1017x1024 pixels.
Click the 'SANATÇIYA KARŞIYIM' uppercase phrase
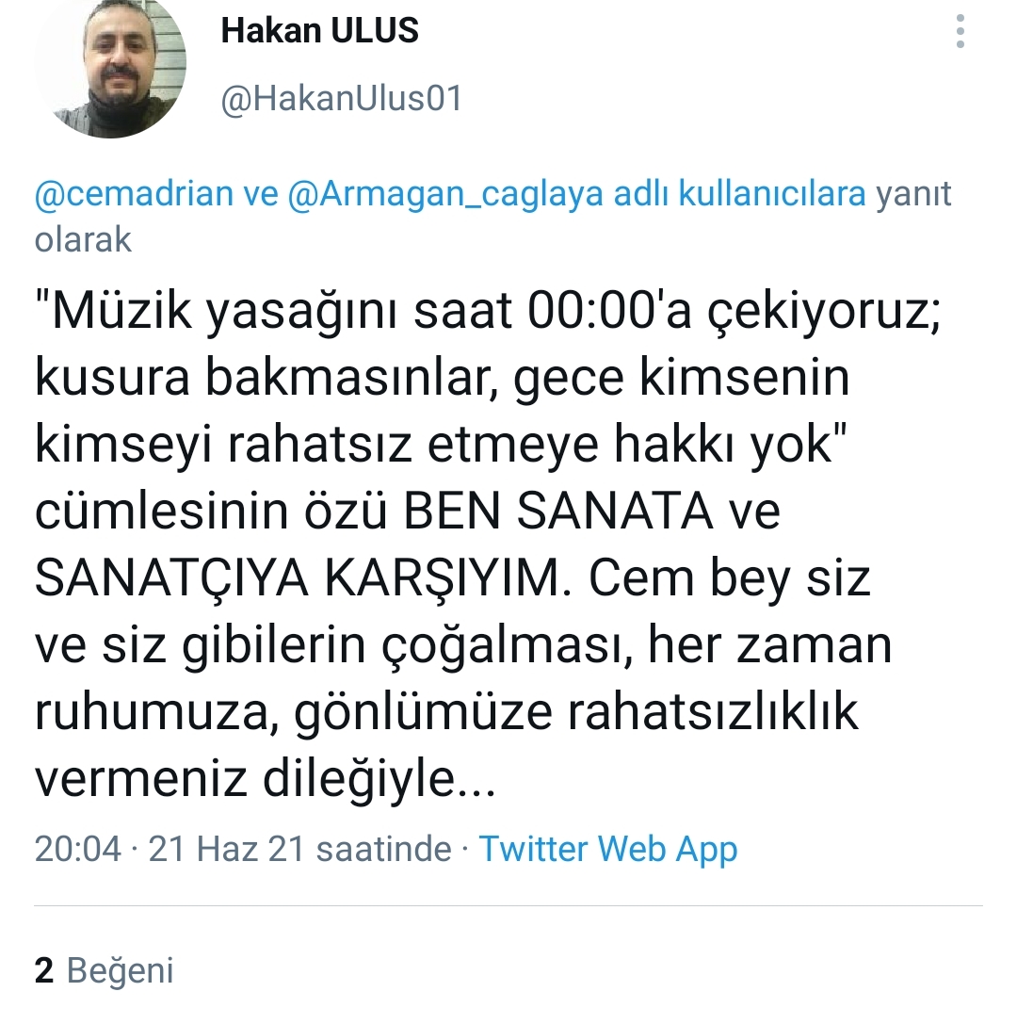click(x=299, y=579)
